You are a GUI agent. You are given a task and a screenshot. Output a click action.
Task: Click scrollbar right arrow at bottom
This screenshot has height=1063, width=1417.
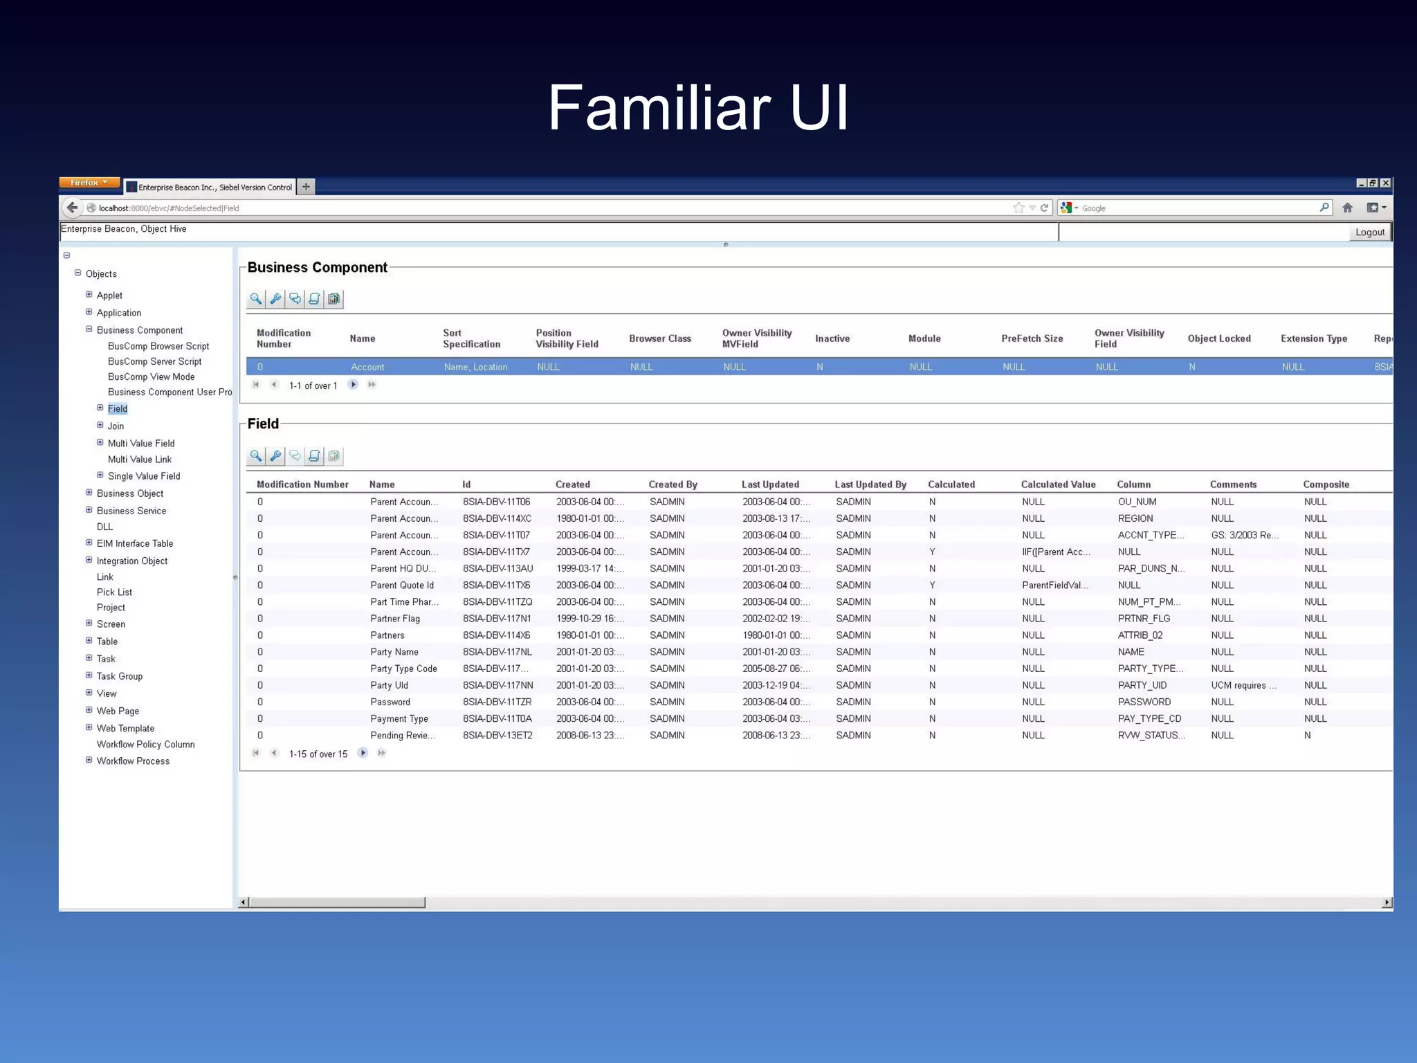pos(1387,902)
